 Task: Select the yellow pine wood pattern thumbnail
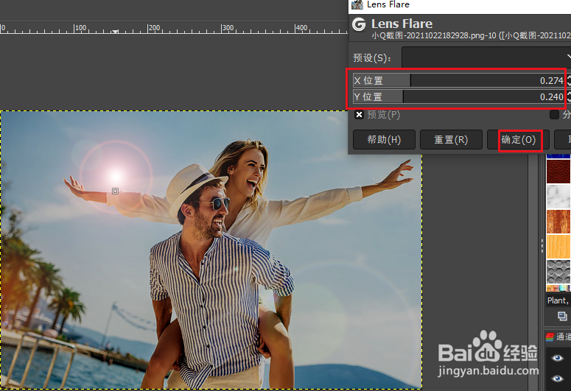558,247
